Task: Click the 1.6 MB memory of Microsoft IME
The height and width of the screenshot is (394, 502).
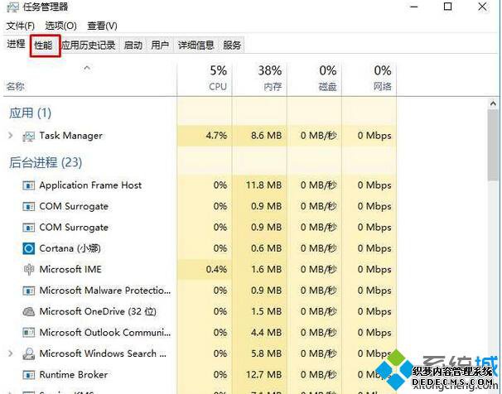Action: point(267,270)
